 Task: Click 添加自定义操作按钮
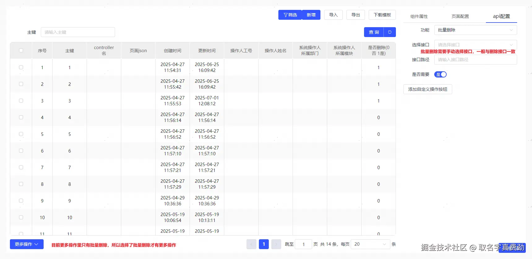pyautogui.click(x=427, y=89)
